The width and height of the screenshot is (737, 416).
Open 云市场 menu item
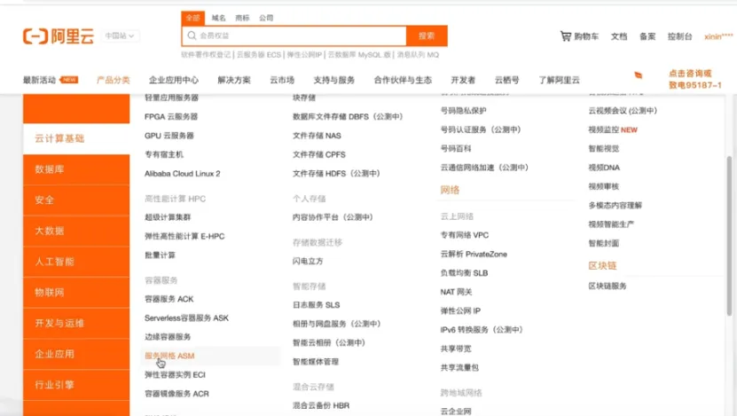click(x=282, y=80)
